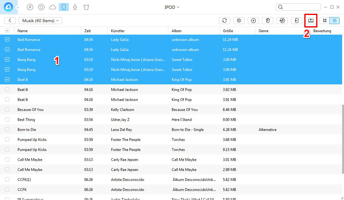Click the magnifier icon in search box
Viewport: 344px width, 200px height.
point(281,7)
